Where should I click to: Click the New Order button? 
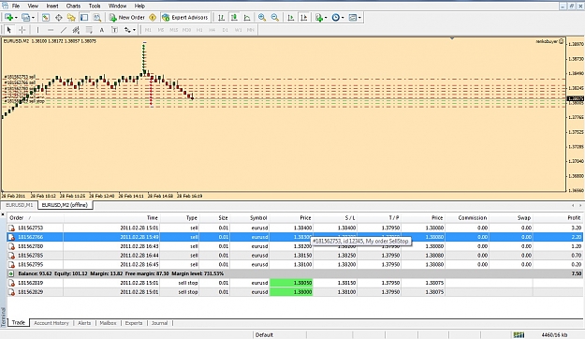(127, 18)
